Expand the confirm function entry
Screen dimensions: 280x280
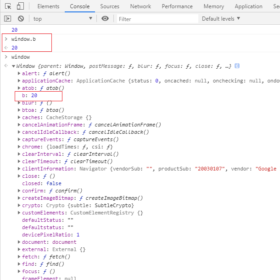click(x=19, y=191)
